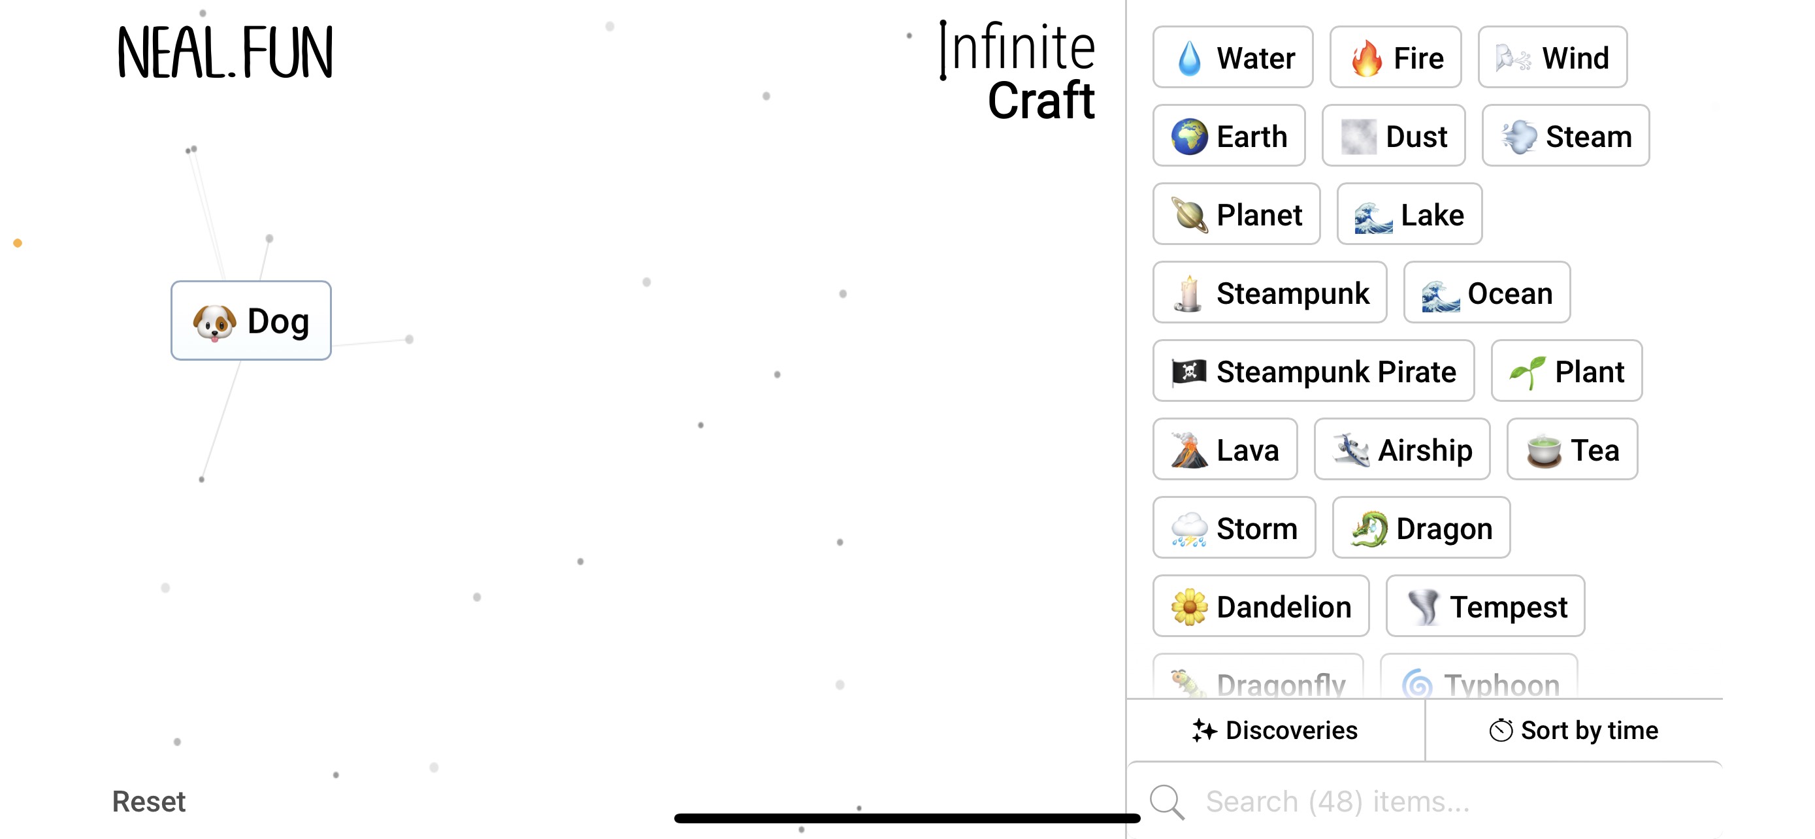Select the Water element

(x=1232, y=57)
